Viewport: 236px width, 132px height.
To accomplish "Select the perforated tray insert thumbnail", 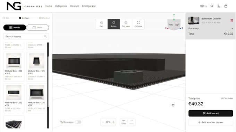I will pyautogui.click(x=14, y=124).
